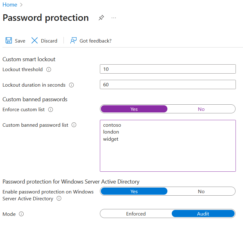Click info icon beside Enforce custom list
The image size is (243, 227).
tap(51, 110)
